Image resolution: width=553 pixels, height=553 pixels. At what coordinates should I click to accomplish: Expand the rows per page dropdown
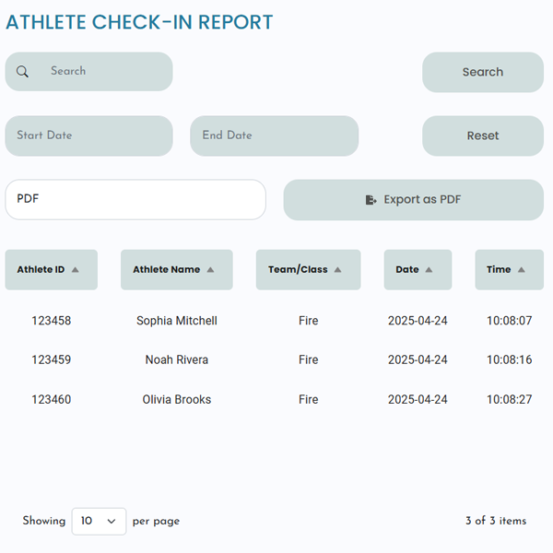99,521
